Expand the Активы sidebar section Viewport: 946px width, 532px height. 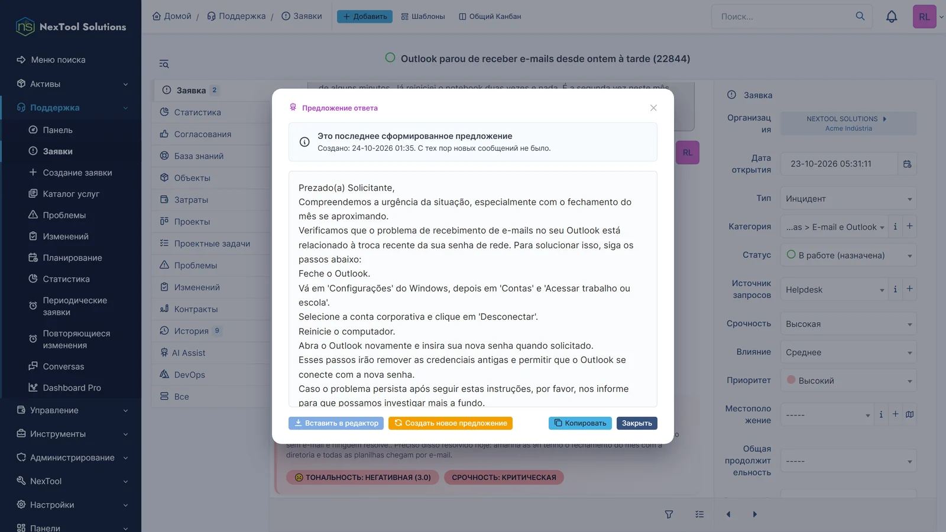coord(71,84)
